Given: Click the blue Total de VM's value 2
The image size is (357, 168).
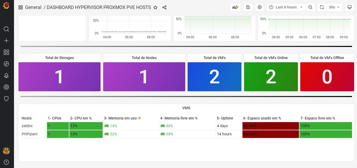Looking at the screenshot, I should point(215,77).
